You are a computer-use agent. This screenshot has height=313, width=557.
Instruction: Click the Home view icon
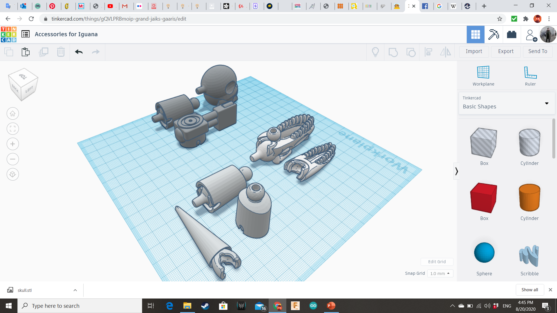(x=13, y=114)
